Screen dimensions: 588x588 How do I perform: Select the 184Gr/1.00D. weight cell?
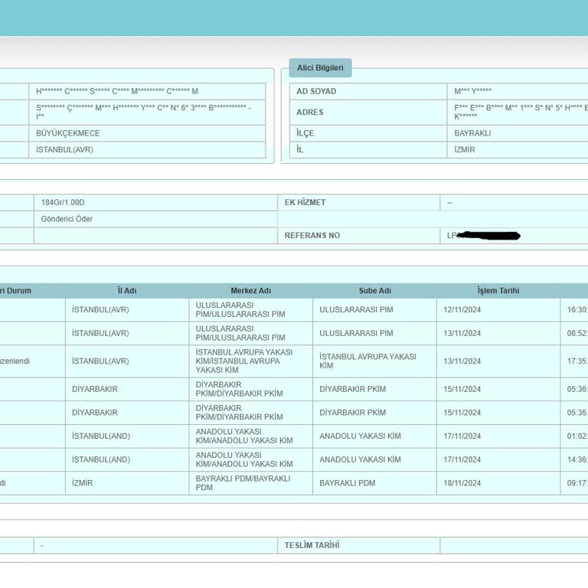coord(155,202)
